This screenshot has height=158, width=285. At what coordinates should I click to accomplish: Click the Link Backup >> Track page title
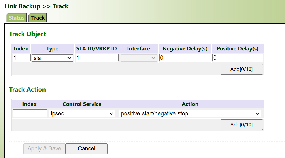pos(37,6)
